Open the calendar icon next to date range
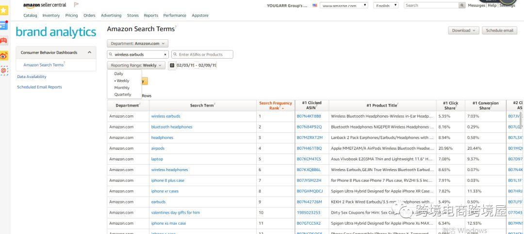 click(172, 65)
